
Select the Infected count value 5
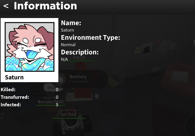(57, 105)
